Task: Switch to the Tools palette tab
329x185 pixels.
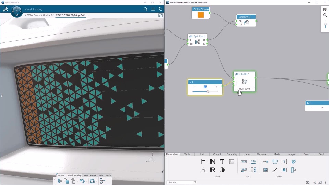Action: coord(187,155)
